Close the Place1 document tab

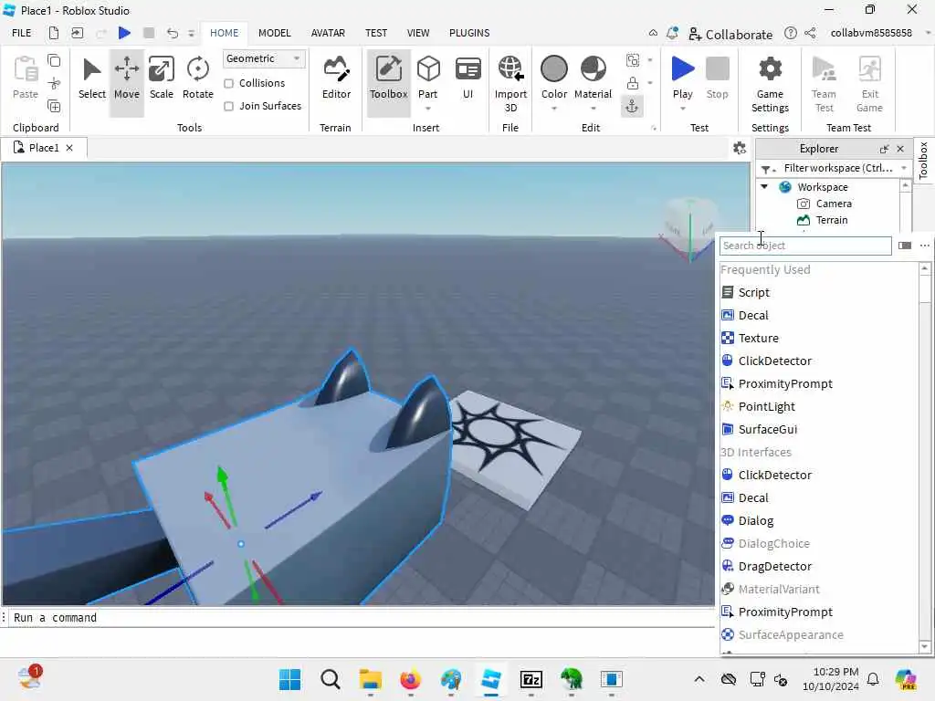click(x=69, y=148)
